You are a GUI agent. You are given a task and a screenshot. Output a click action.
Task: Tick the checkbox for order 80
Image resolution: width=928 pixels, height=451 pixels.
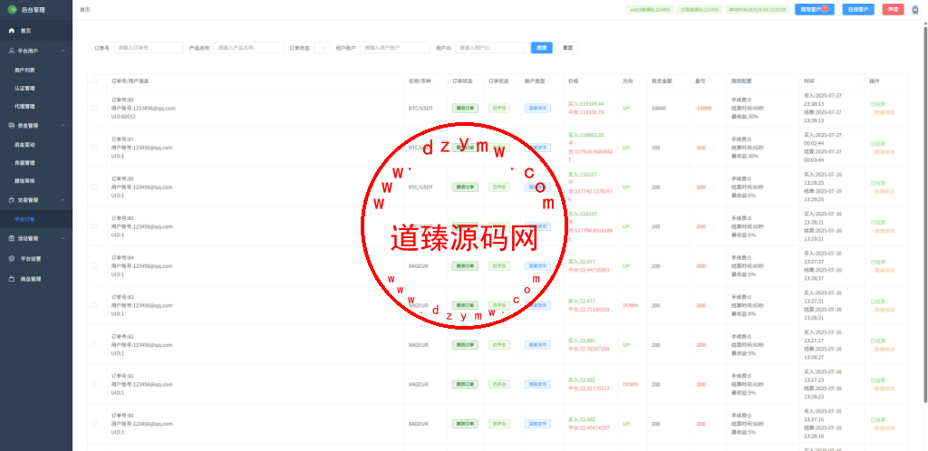(93, 424)
